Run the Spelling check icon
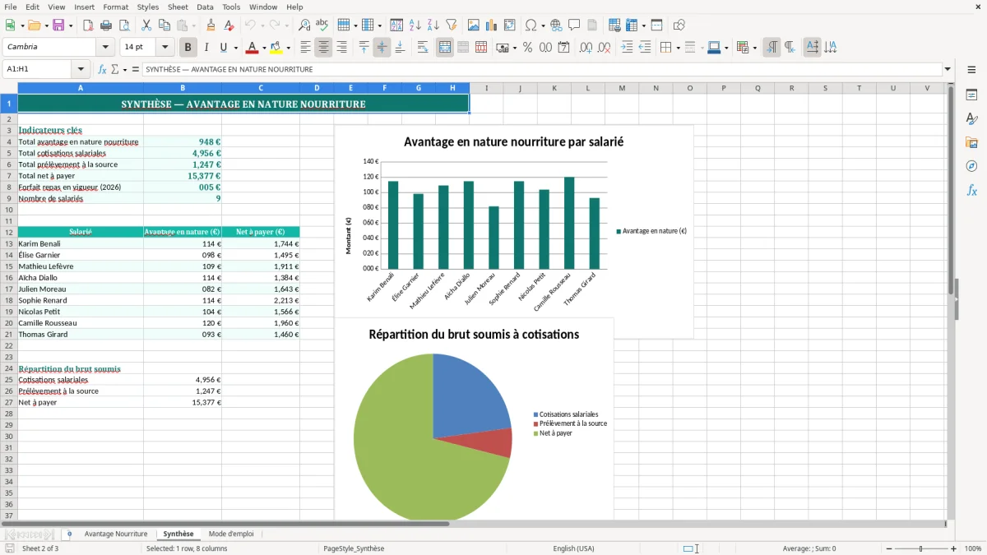987x555 pixels. pyautogui.click(x=322, y=25)
